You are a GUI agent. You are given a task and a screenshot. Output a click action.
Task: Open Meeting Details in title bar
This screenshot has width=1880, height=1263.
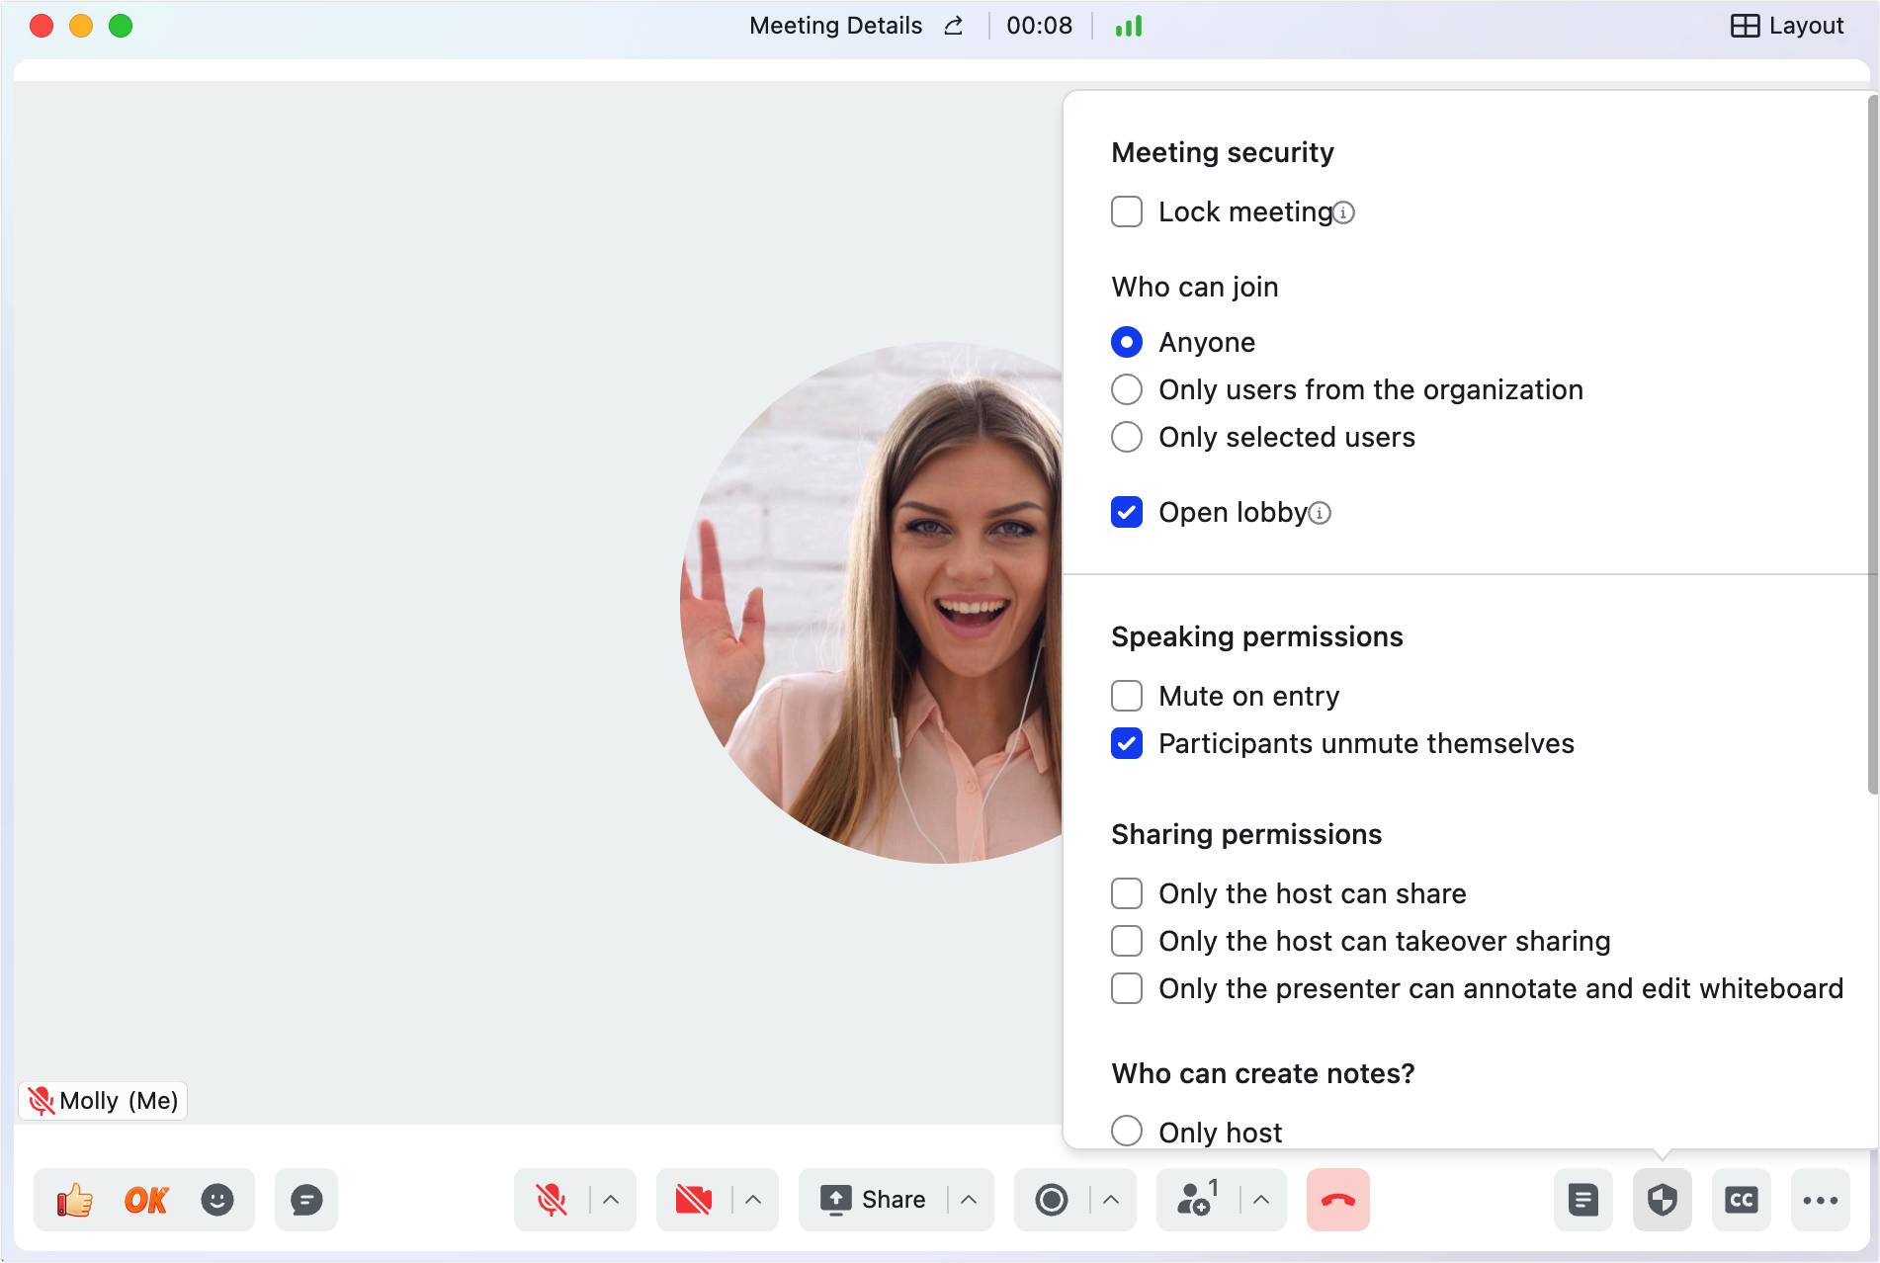tap(836, 26)
